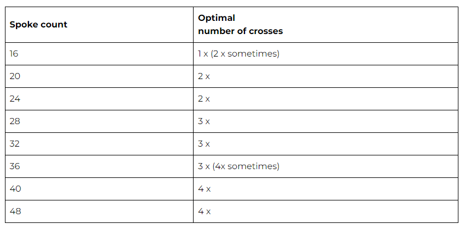Select the spoke count 48 cell
The width and height of the screenshot is (465, 229).
pos(99,211)
